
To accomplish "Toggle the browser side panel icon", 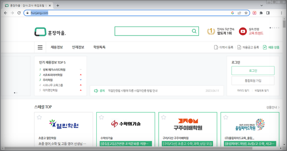I will click(x=268, y=13).
